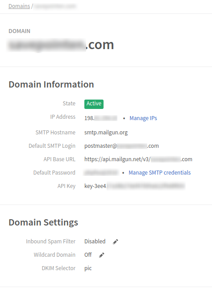Click the blurred domain name in breadcrumb

click(x=55, y=6)
